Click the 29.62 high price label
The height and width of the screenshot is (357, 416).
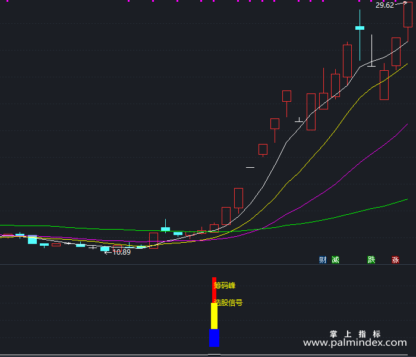click(385, 5)
